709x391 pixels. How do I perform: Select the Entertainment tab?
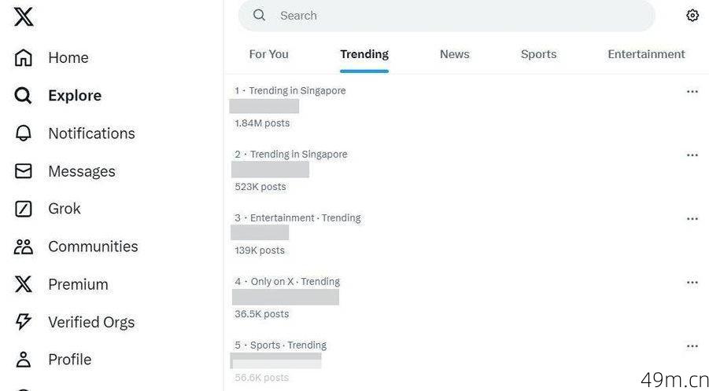(x=646, y=54)
